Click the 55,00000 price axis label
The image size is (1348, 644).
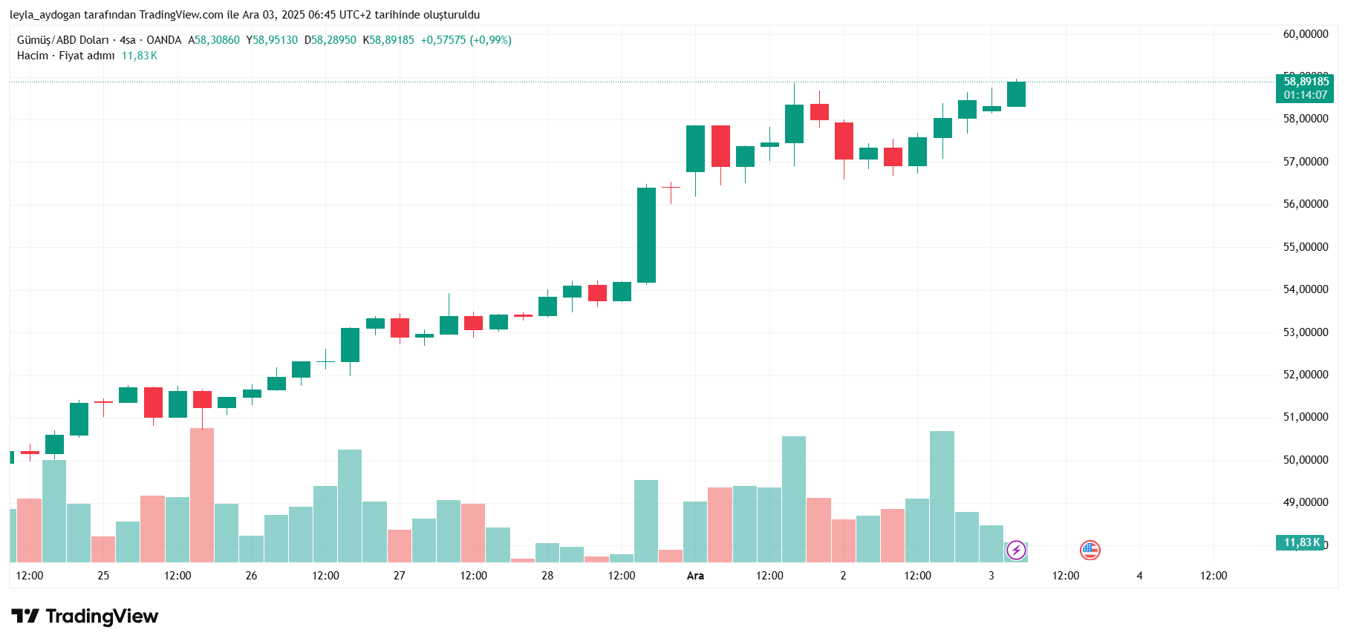(x=1306, y=247)
